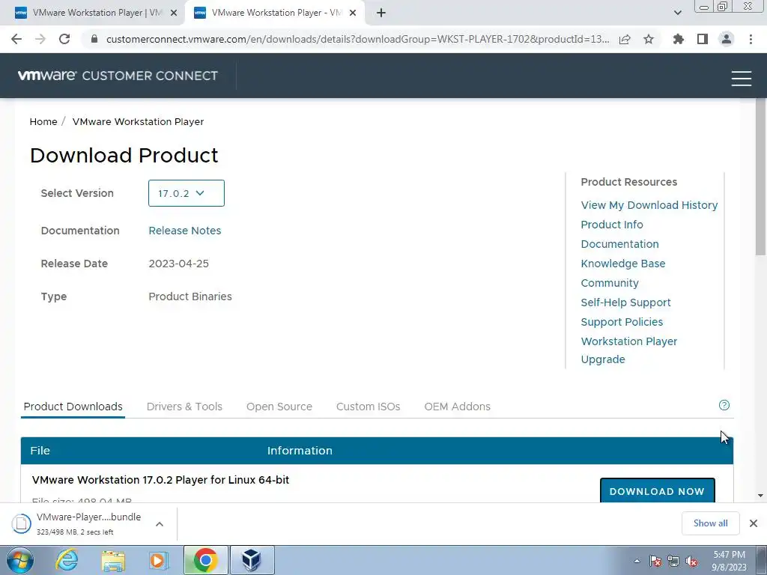Expand the 17.0.2 version dropdown

pyautogui.click(x=187, y=193)
